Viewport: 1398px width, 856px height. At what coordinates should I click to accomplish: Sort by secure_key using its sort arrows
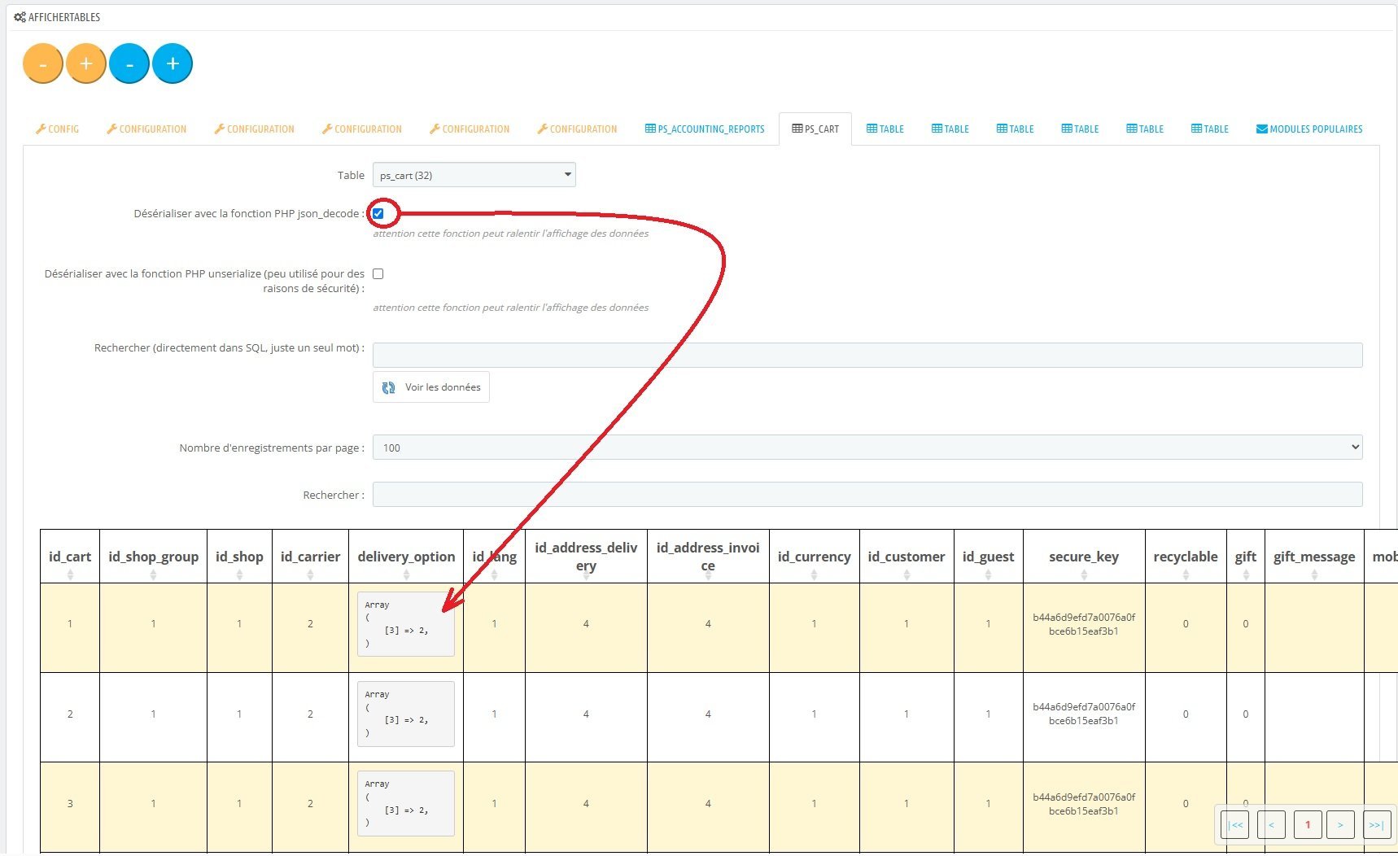pyautogui.click(x=1084, y=574)
